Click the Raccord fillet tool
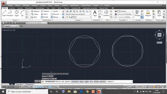Image resolution: width=167 pixels, height=94 pixels. (55, 14)
